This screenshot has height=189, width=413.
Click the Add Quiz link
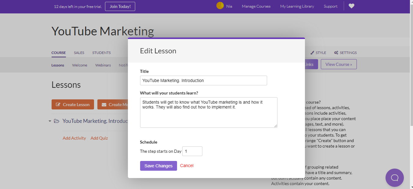click(99, 138)
